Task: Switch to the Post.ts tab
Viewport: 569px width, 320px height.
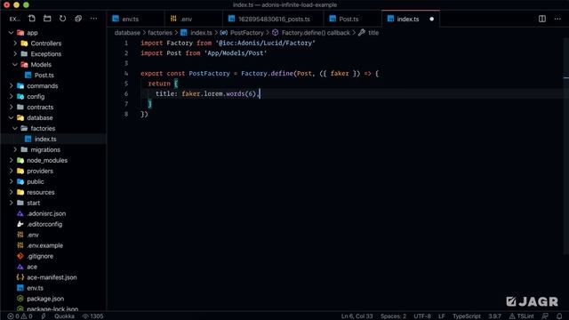Action: [352, 20]
